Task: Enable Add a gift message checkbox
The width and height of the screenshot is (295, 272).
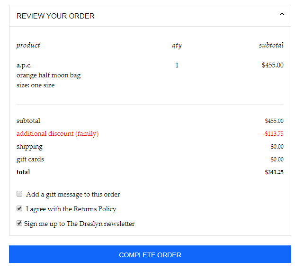Action: point(19,194)
